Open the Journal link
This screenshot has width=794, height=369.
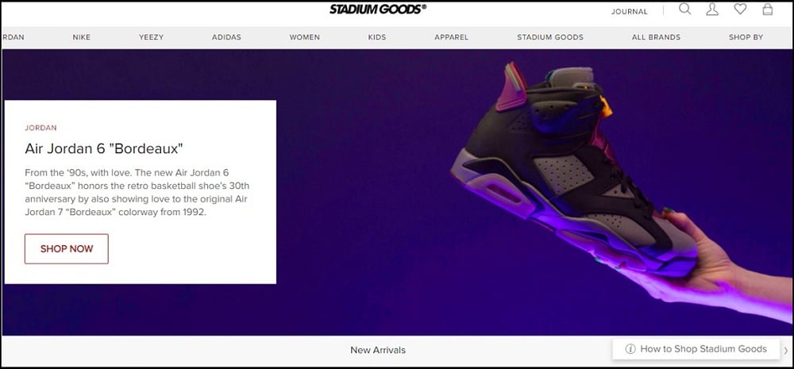click(x=630, y=12)
